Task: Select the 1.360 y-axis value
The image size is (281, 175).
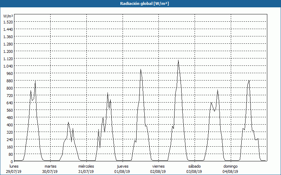Action: [x=8, y=37]
